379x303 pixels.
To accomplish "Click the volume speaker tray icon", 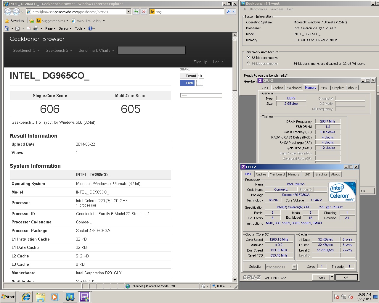I will click(351, 297).
